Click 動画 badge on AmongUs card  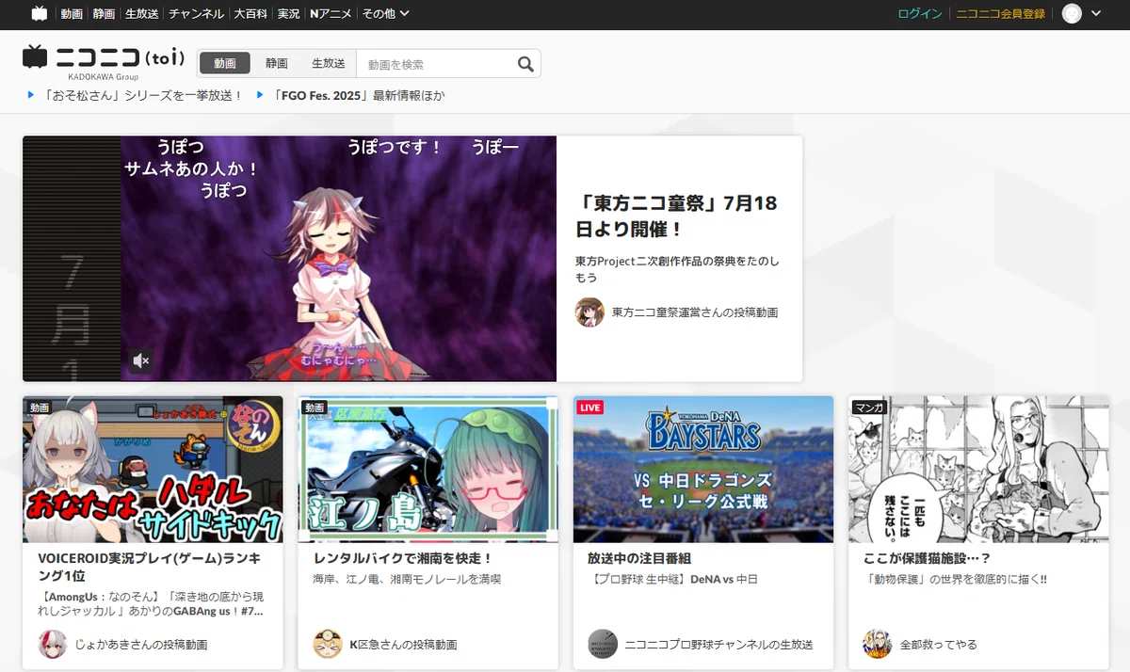[39, 408]
